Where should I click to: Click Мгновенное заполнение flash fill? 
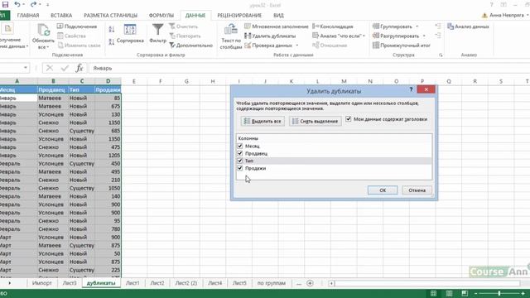pyautogui.click(x=277, y=26)
